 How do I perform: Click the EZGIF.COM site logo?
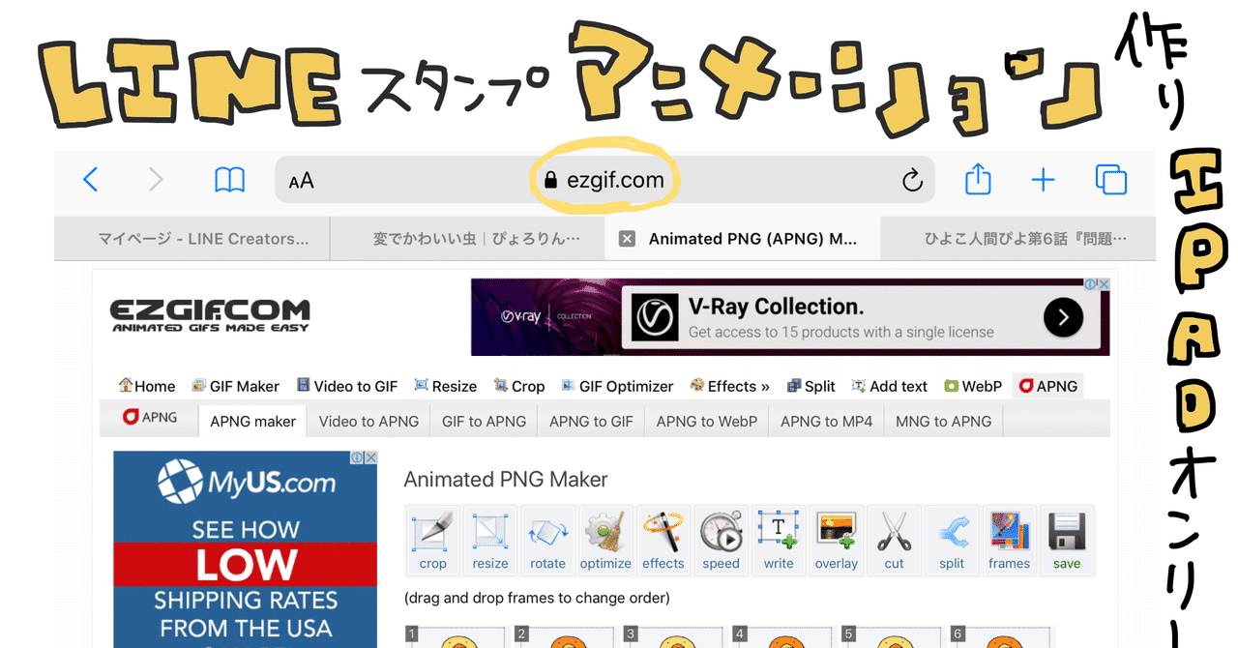click(209, 314)
